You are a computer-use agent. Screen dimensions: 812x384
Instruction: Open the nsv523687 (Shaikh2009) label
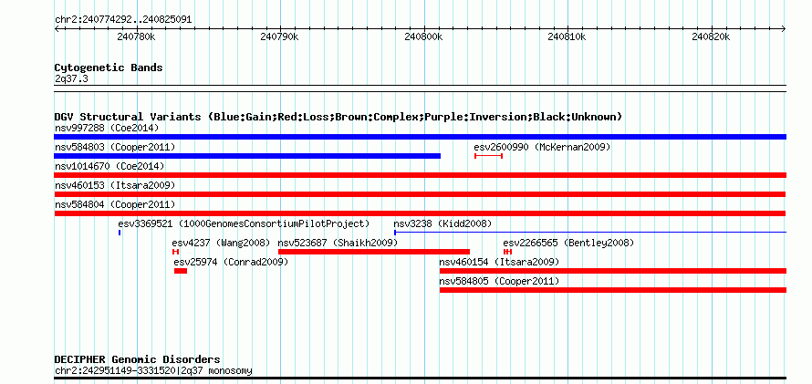pyautogui.click(x=338, y=243)
